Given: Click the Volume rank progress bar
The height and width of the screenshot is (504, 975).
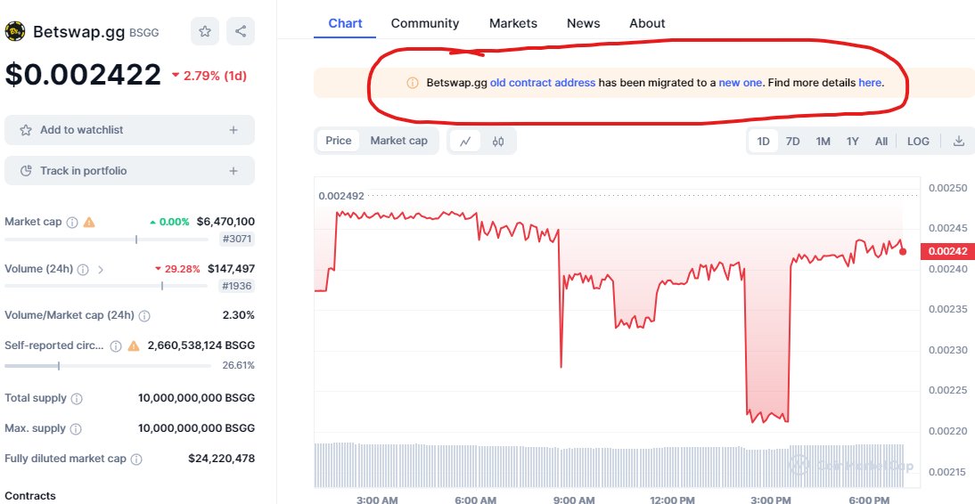Looking at the screenshot, I should [106, 286].
